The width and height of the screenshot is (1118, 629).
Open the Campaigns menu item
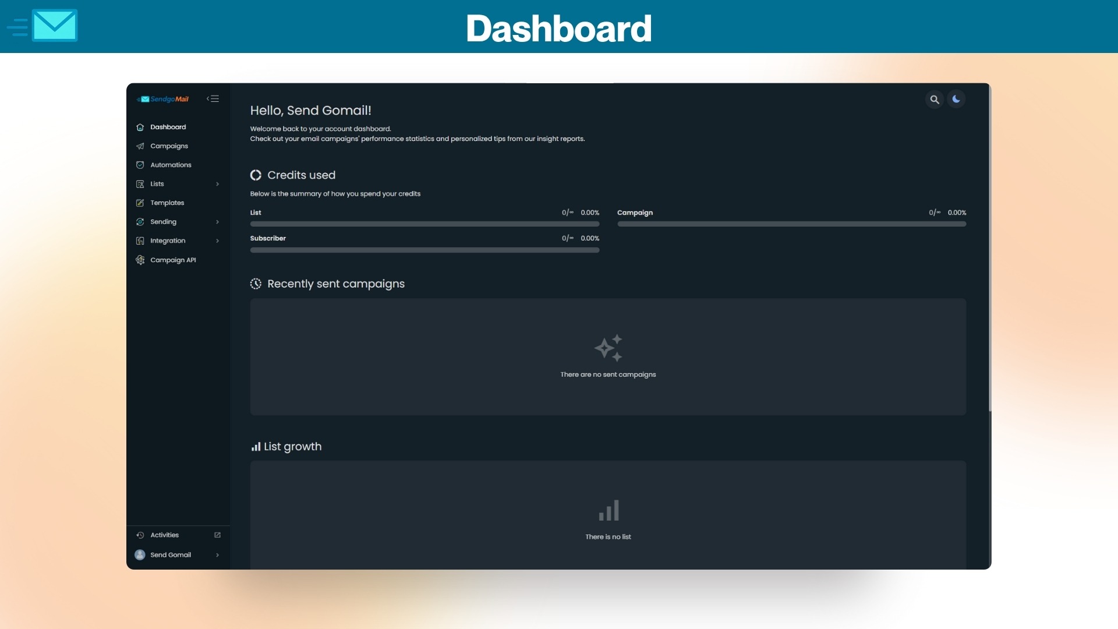coord(169,146)
